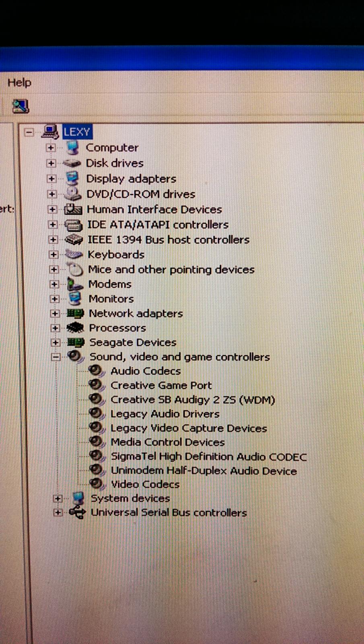Click the Human Interface Devices icon
The width and height of the screenshot is (364, 644).
click(74, 209)
